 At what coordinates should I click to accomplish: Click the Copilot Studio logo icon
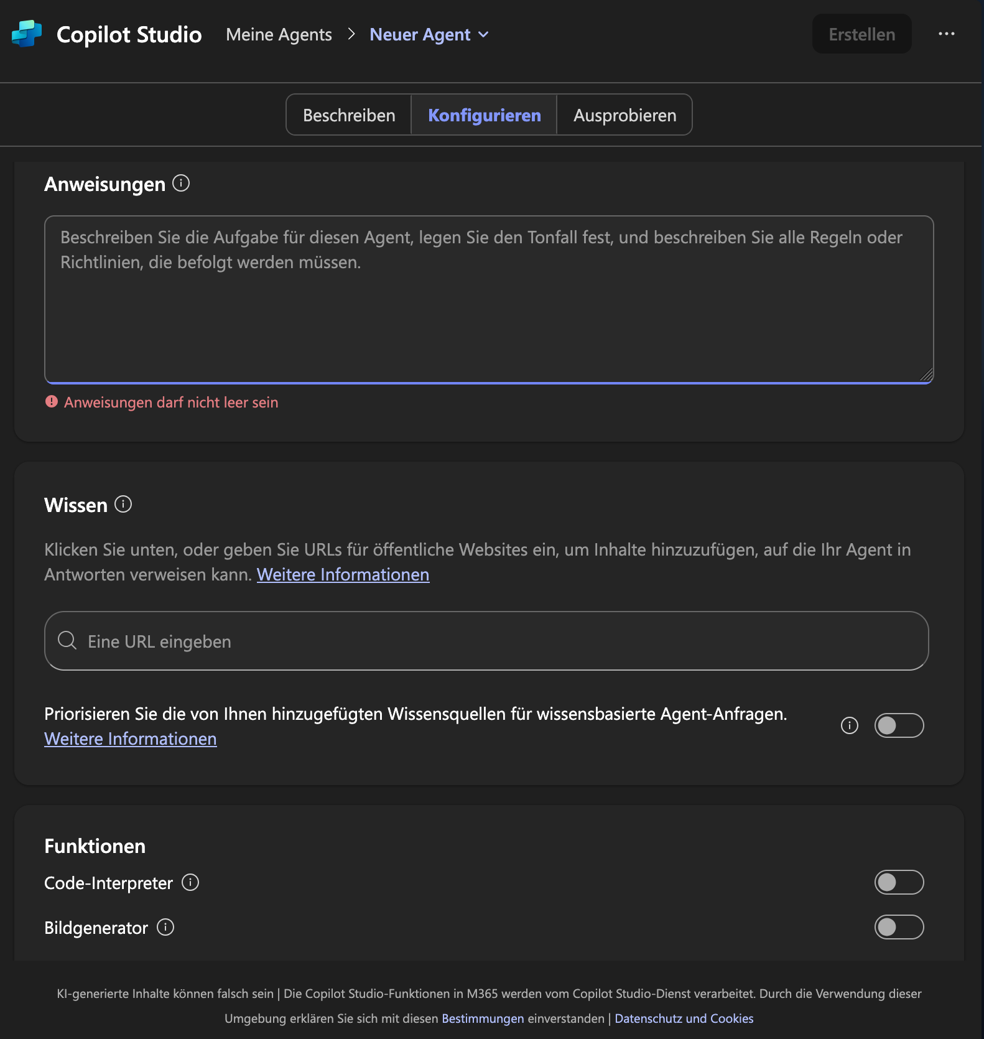[x=27, y=34]
